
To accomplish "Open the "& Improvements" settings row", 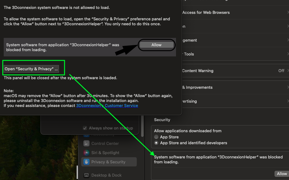I will 235,87.
